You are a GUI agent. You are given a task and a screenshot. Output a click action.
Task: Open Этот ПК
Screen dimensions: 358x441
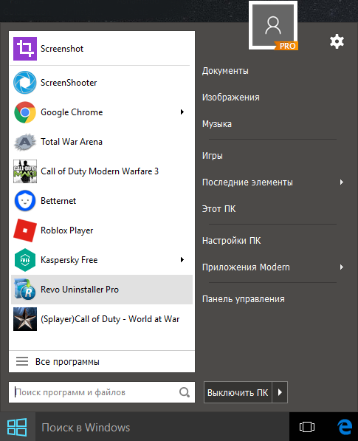pos(218,209)
